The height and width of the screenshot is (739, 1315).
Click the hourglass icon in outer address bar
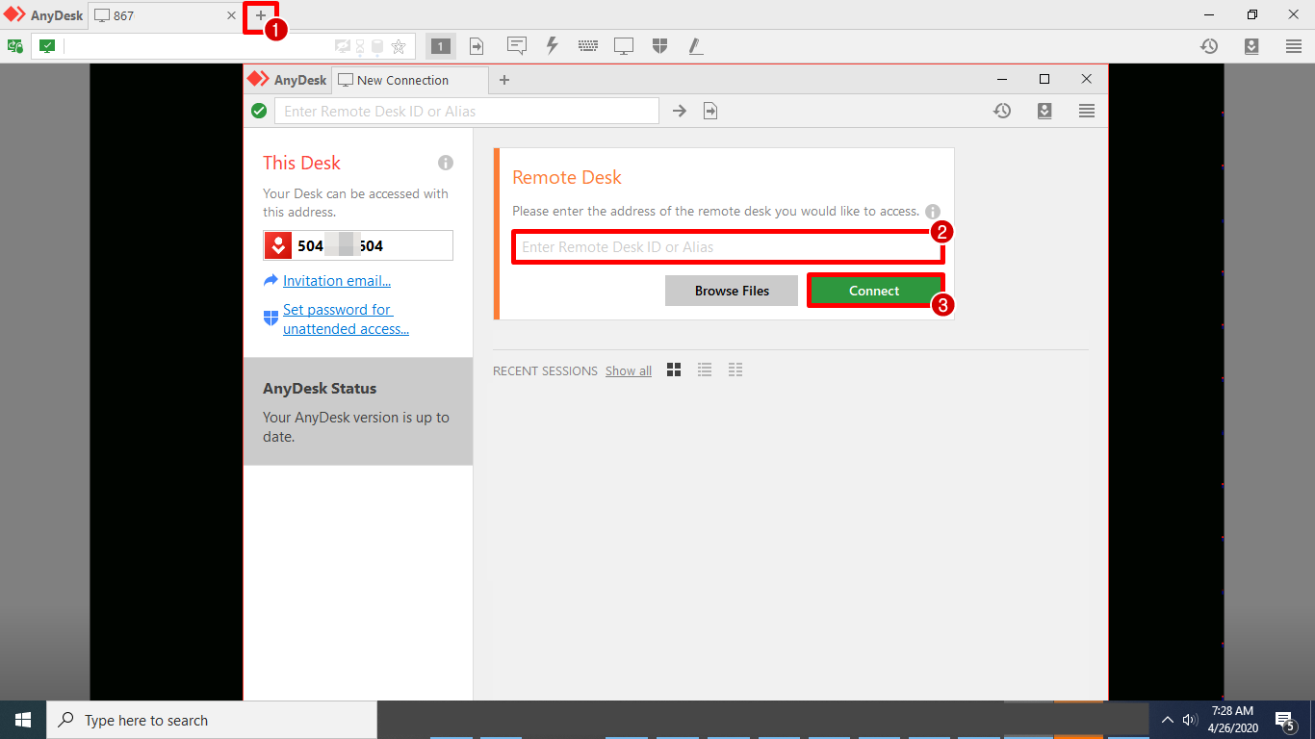(x=360, y=46)
